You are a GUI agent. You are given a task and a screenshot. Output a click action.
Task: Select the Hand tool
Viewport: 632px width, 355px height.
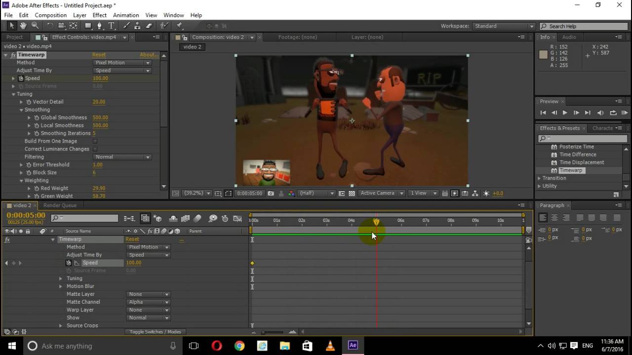pyautogui.click(x=23, y=26)
